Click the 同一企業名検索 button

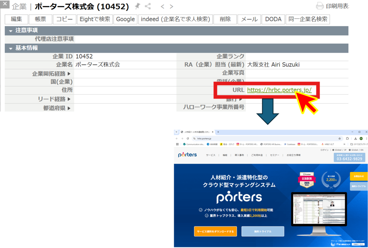[x=308, y=19]
